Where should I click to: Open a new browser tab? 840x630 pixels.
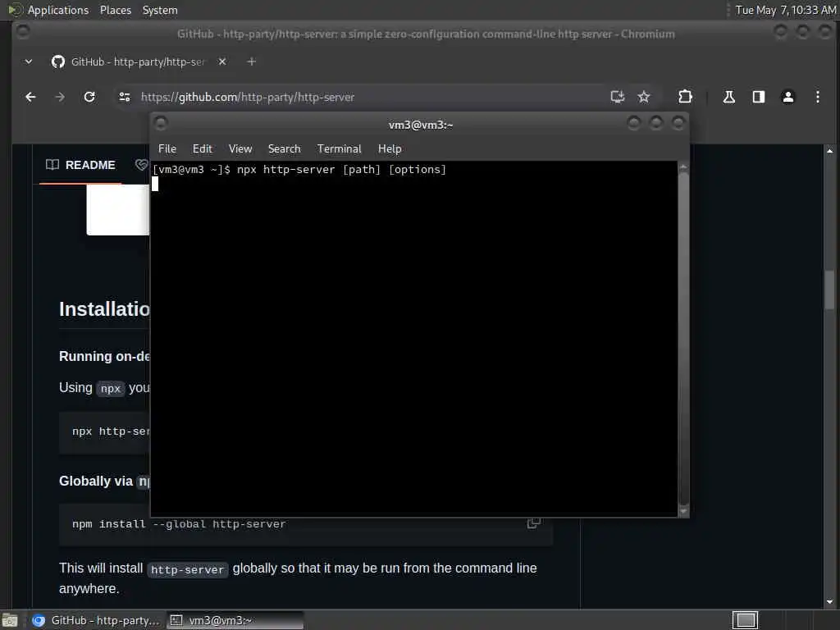[x=251, y=62]
